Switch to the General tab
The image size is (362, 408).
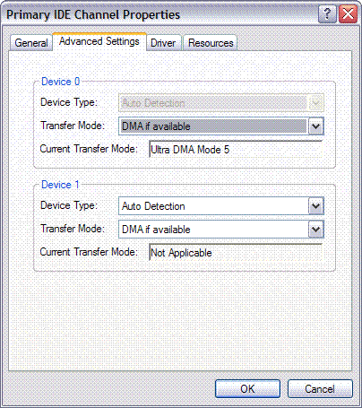[31, 43]
